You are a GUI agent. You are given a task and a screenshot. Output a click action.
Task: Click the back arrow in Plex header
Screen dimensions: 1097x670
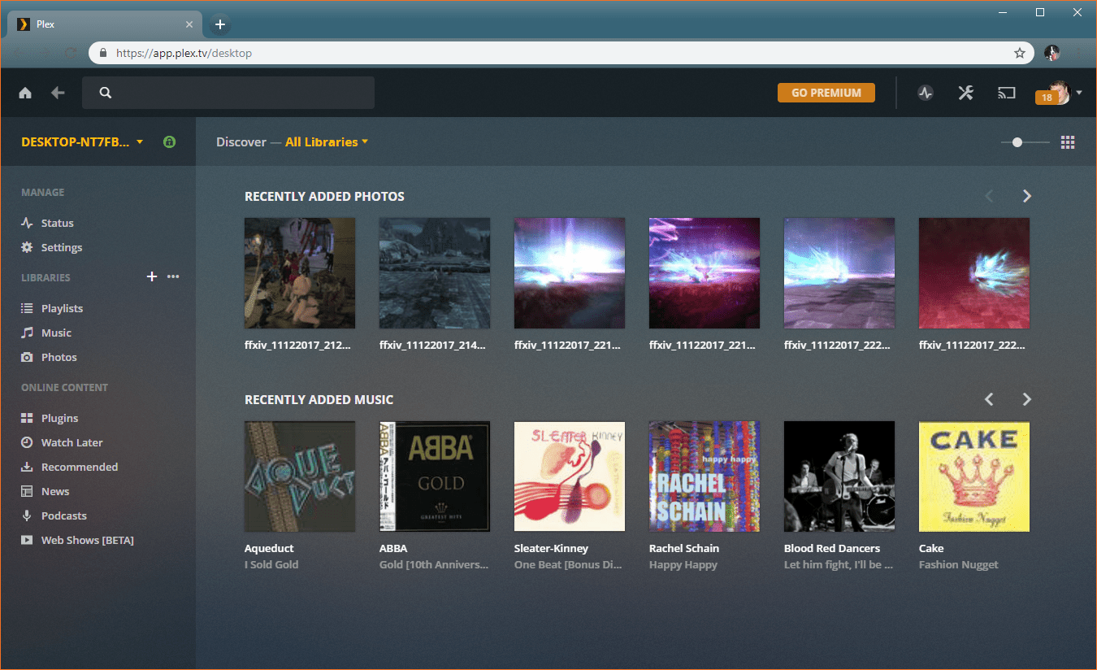tap(58, 93)
